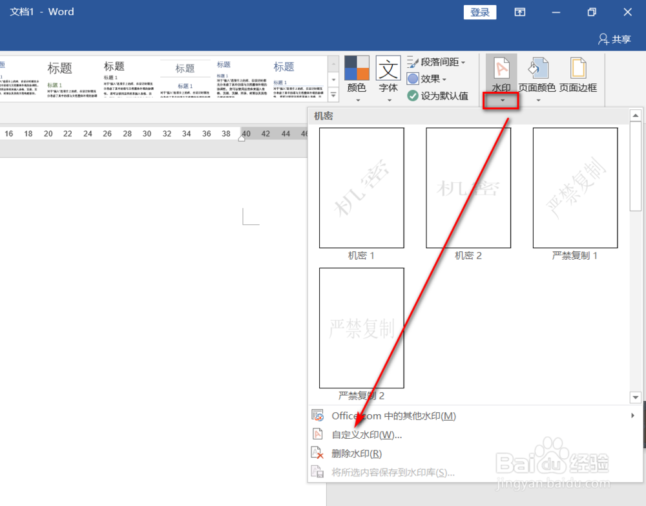This screenshot has width=646, height=506.
Task: Expand the style gallery More arrow
Action: (333, 95)
